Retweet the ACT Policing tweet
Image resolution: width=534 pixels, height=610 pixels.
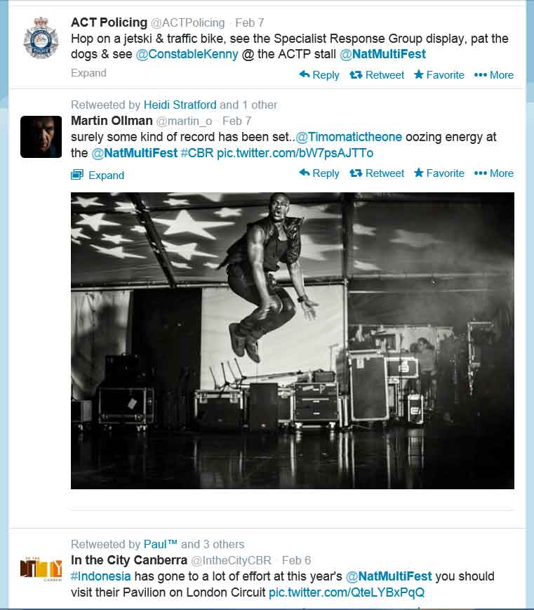click(377, 74)
